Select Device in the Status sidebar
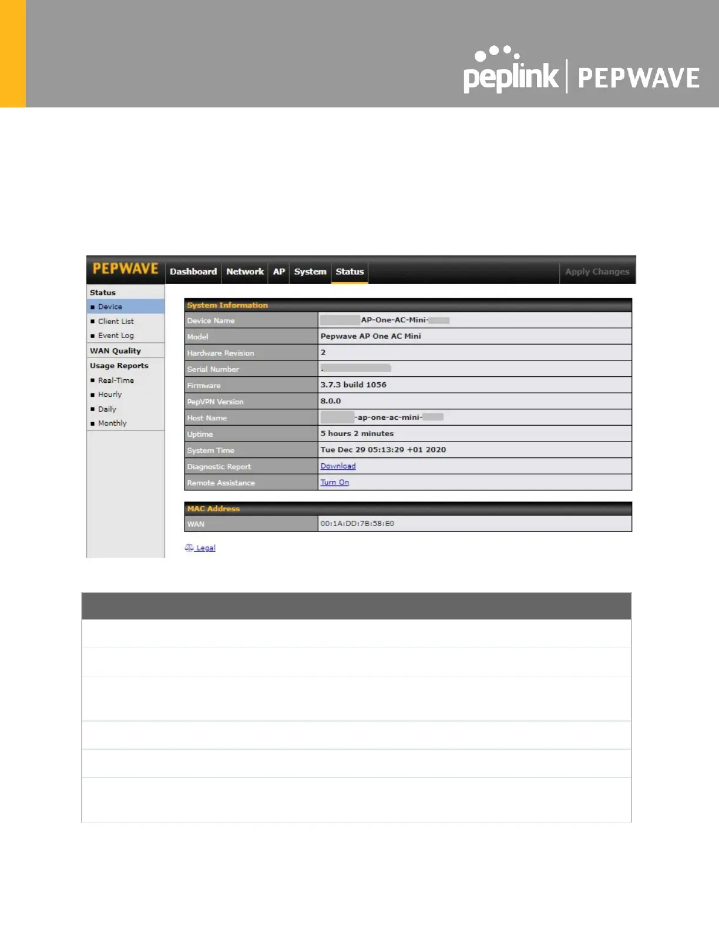The width and height of the screenshot is (719, 930). pos(126,306)
